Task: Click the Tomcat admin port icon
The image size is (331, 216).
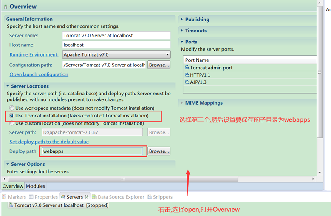Action: 187,68
